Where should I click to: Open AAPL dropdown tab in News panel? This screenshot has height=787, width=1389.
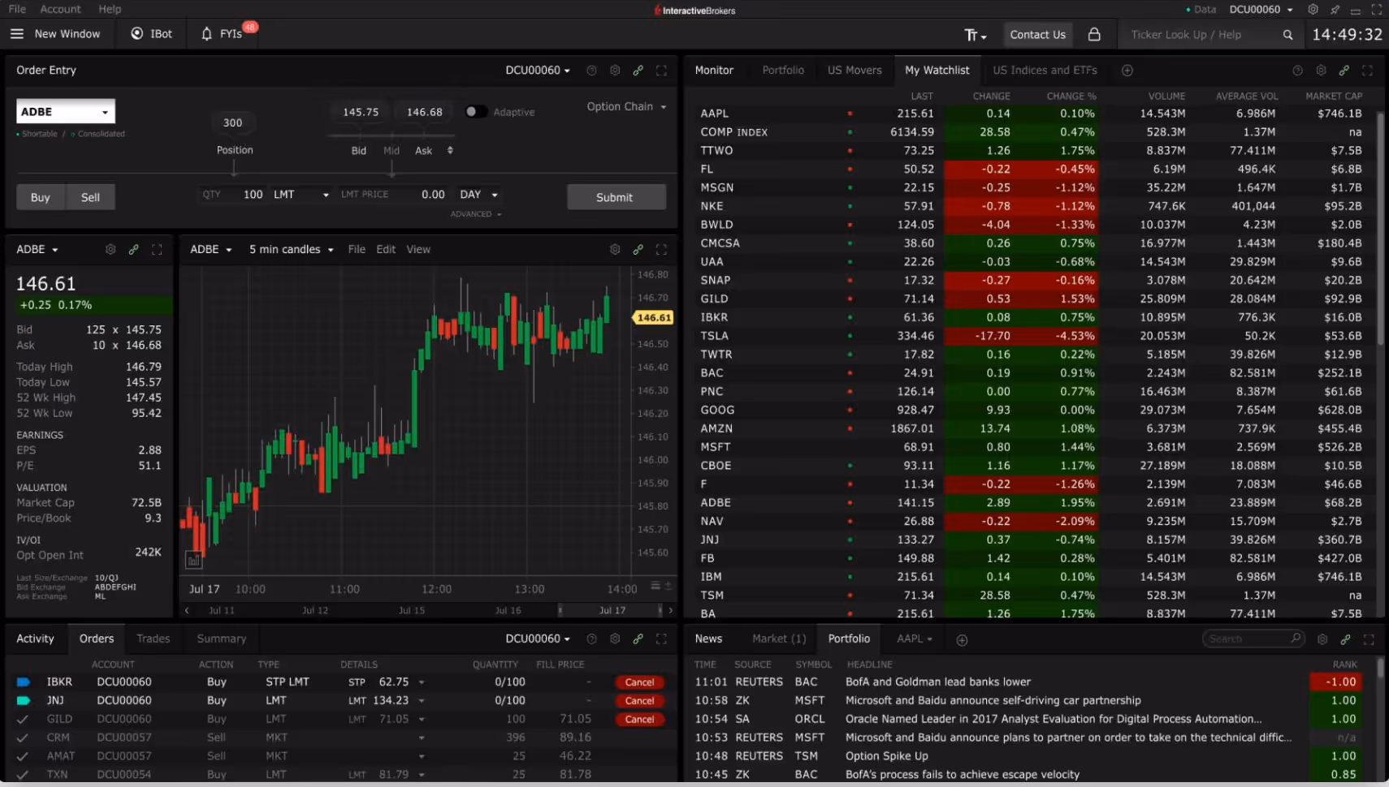pos(915,639)
